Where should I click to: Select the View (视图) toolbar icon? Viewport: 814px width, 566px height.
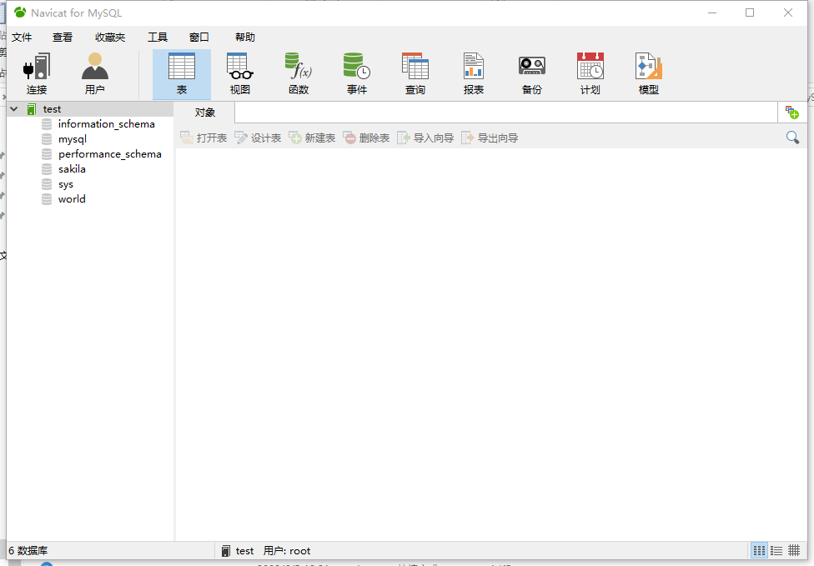click(x=240, y=74)
